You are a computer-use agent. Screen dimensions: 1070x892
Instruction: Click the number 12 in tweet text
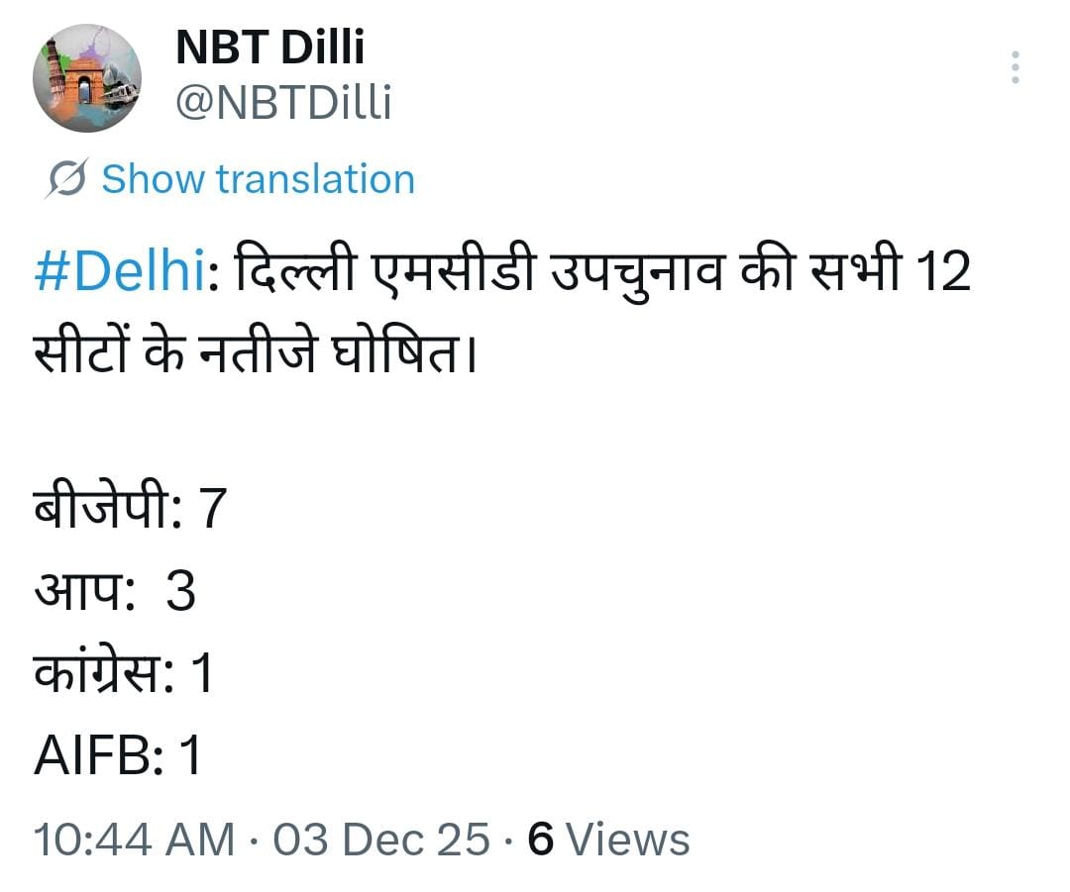[x=940, y=272]
